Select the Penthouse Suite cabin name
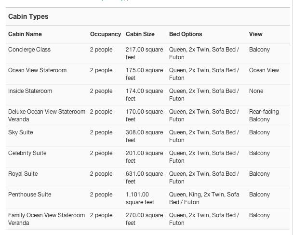Image resolution: width=293 pixels, height=235 pixels. point(30,195)
